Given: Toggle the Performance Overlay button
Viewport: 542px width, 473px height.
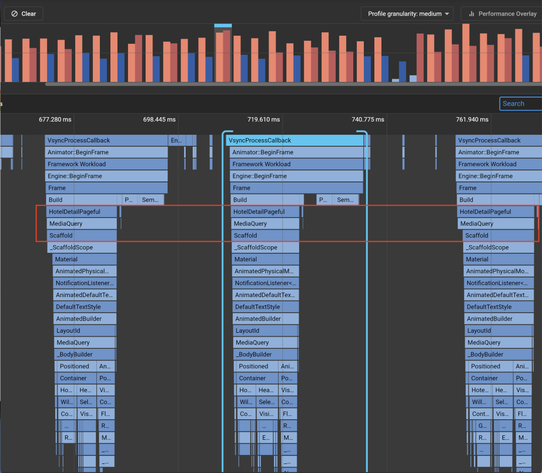Looking at the screenshot, I should (x=502, y=14).
